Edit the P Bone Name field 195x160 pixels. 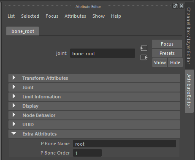click(125, 144)
